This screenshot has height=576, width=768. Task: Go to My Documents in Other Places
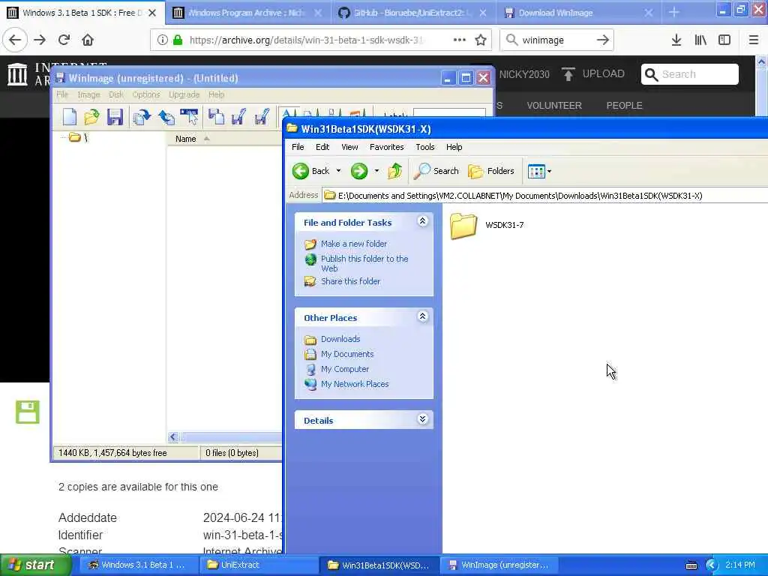pos(347,354)
